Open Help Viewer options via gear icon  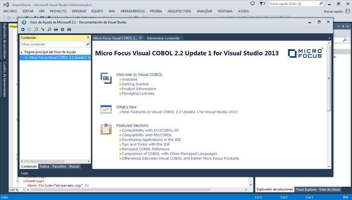62,29
